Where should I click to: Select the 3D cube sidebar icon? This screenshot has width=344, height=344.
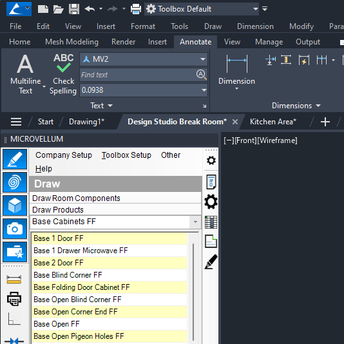click(15, 205)
